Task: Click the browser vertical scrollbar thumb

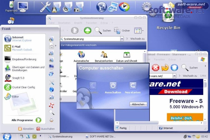Action: coord(205,85)
